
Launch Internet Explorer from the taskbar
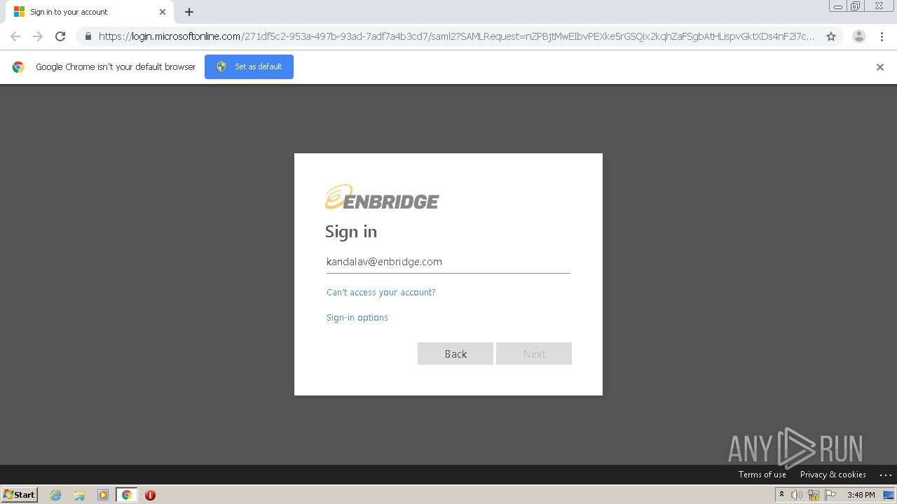coord(56,495)
